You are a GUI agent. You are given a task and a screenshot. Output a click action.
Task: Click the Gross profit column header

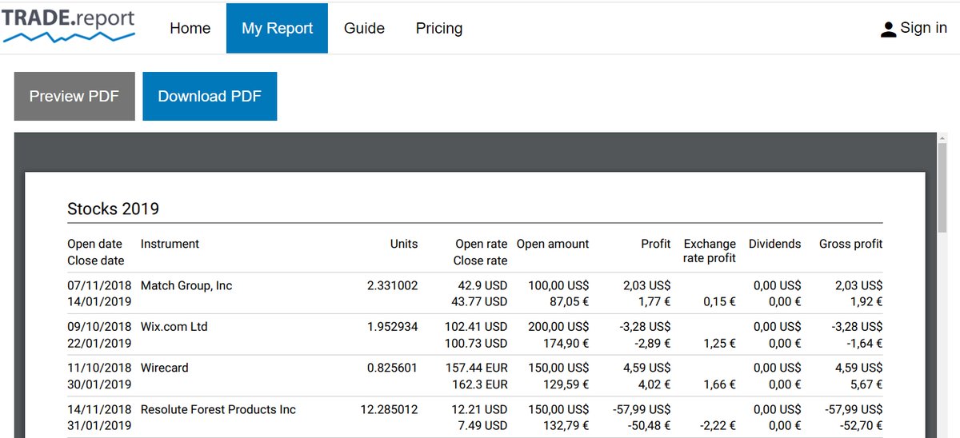(x=850, y=244)
